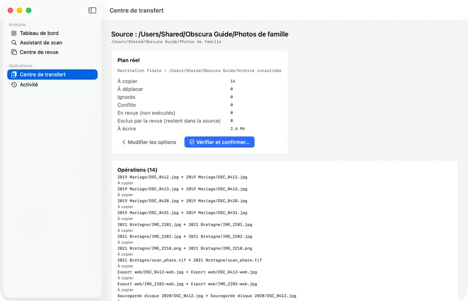Viewport: 468px width, 301px height.
Task: Click the shield checkmark icon in Vérifier button
Action: 192,142
